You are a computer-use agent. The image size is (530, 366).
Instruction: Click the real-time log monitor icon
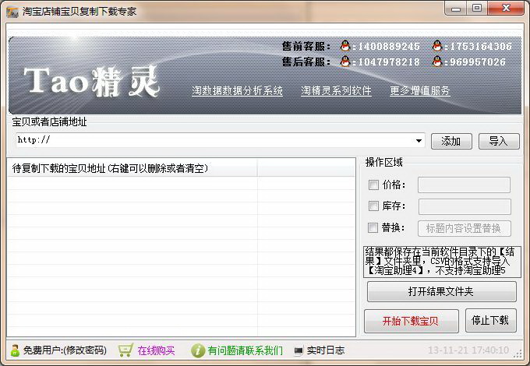pyautogui.click(x=299, y=350)
